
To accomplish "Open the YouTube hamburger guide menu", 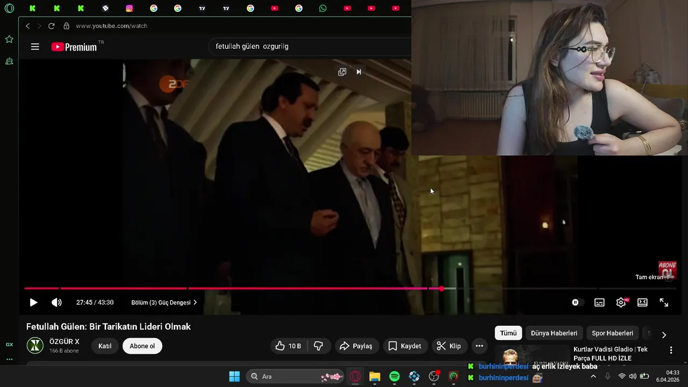I will [35, 47].
